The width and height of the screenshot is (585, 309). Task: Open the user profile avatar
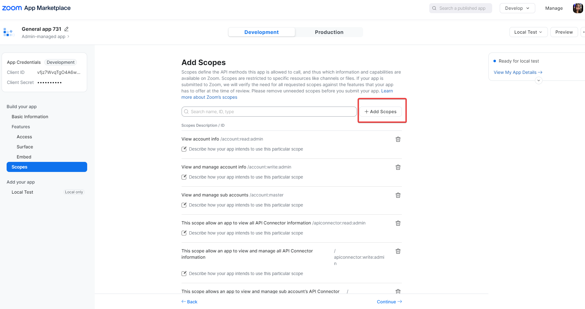578,8
